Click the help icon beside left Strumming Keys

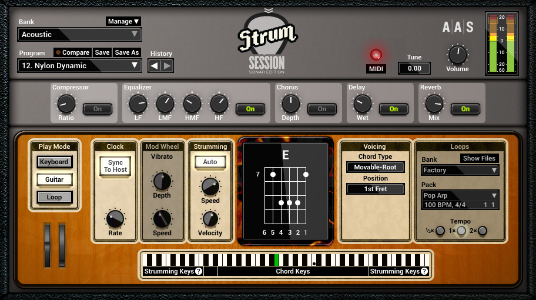pyautogui.click(x=199, y=271)
